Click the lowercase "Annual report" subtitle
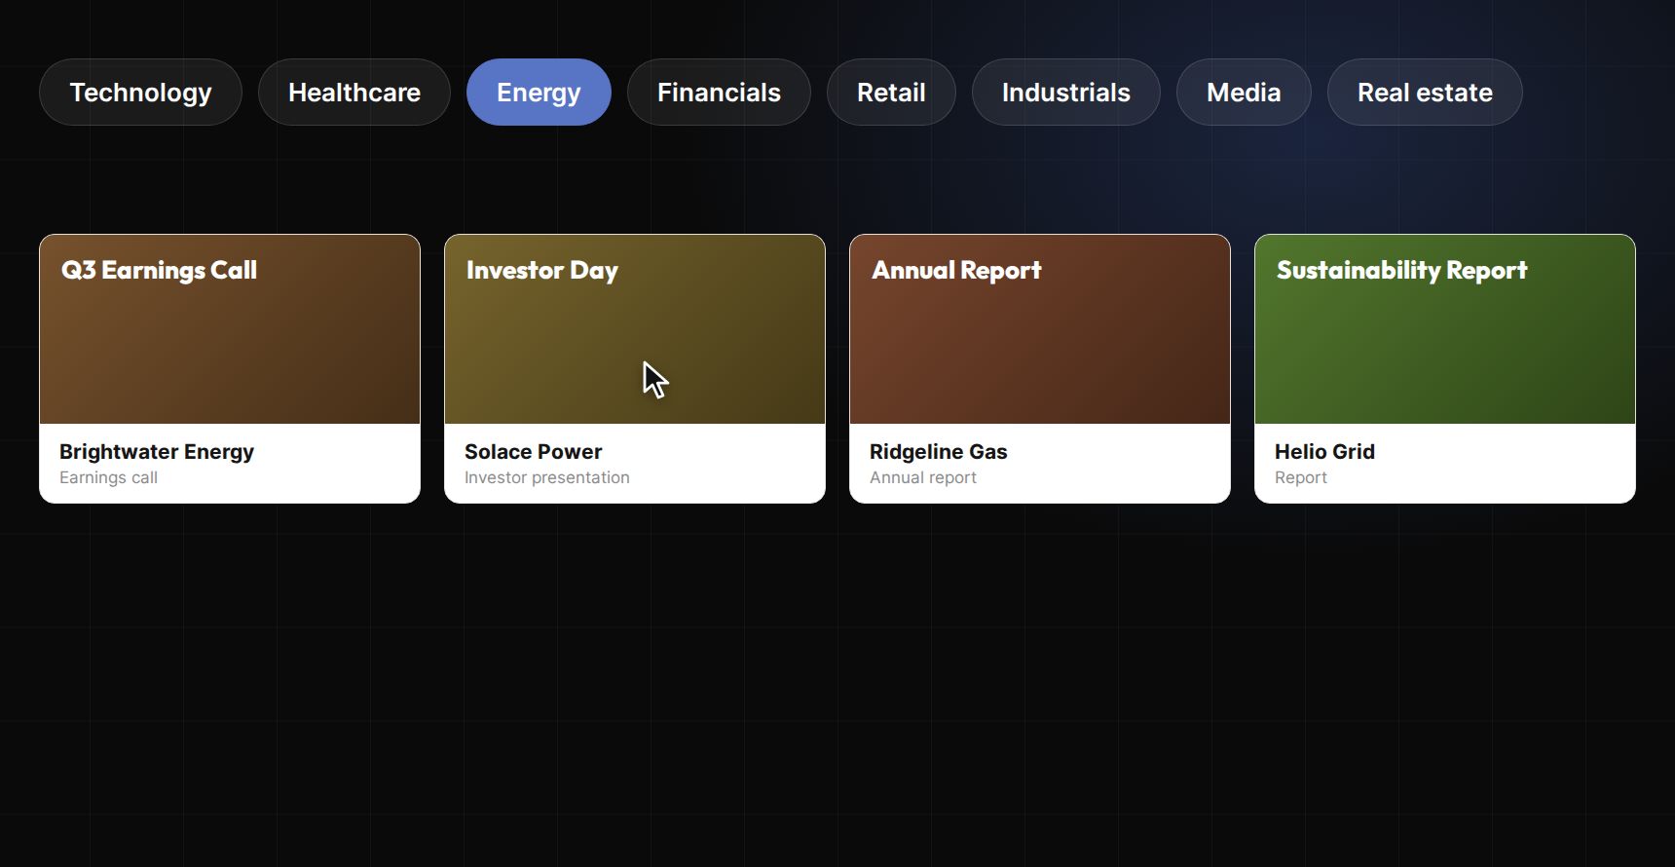Screen dimensions: 1675x867 923,477
